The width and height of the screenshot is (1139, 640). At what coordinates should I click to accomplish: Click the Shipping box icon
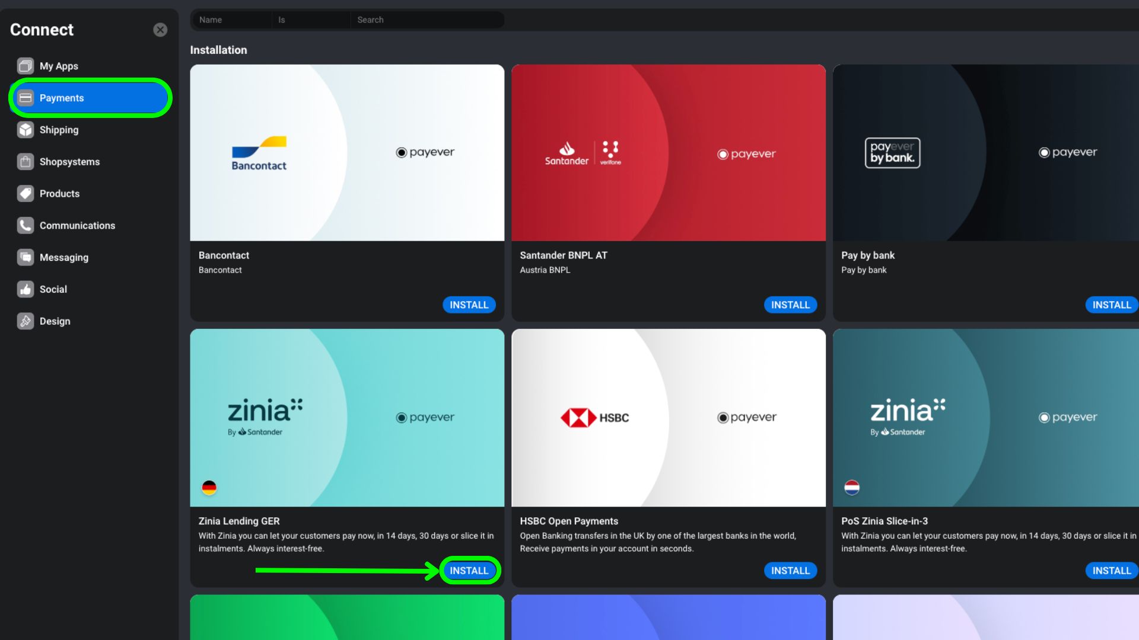[26, 130]
